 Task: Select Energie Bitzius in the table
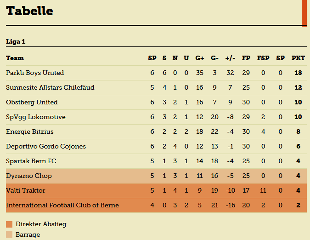[x=30, y=131]
